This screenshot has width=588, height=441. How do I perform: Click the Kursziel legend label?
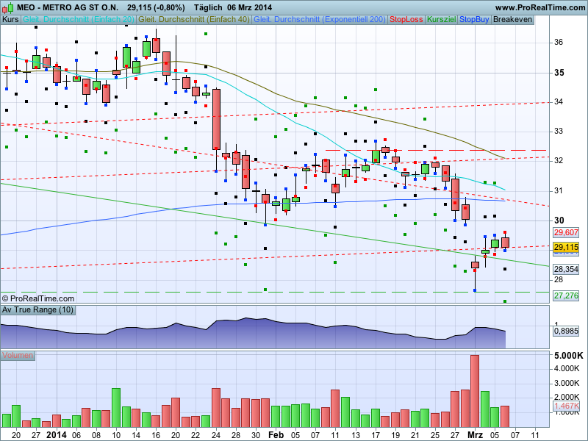click(x=442, y=20)
